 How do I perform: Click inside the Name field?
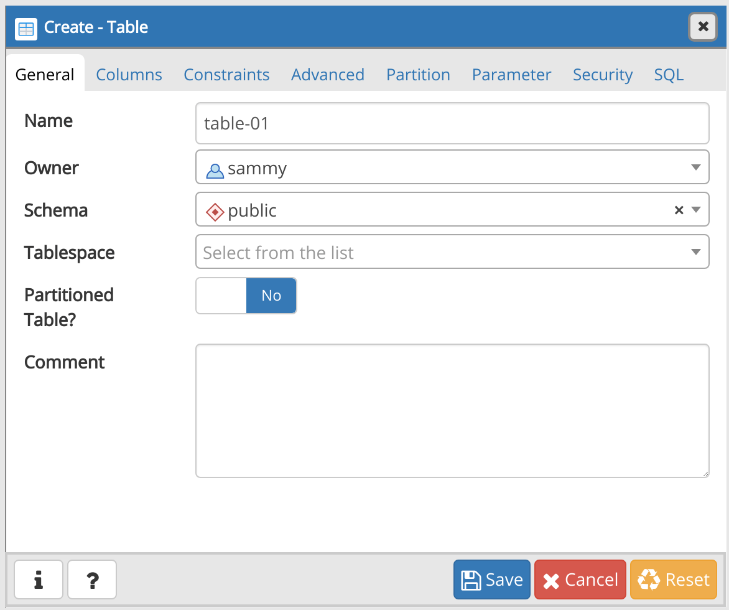tap(452, 123)
